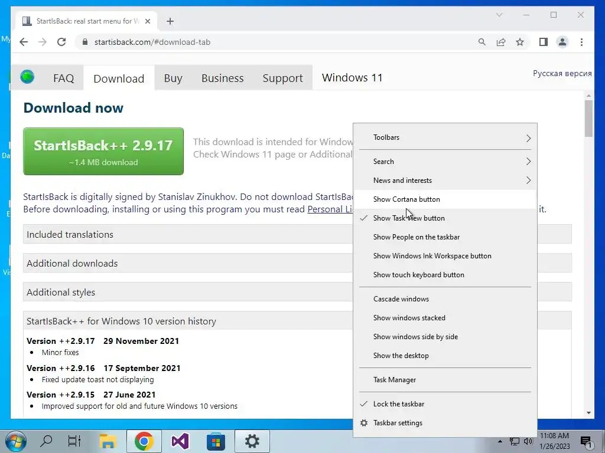Open the Business tab
The width and height of the screenshot is (605, 453).
(x=222, y=78)
